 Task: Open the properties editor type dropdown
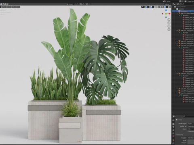(174, 116)
